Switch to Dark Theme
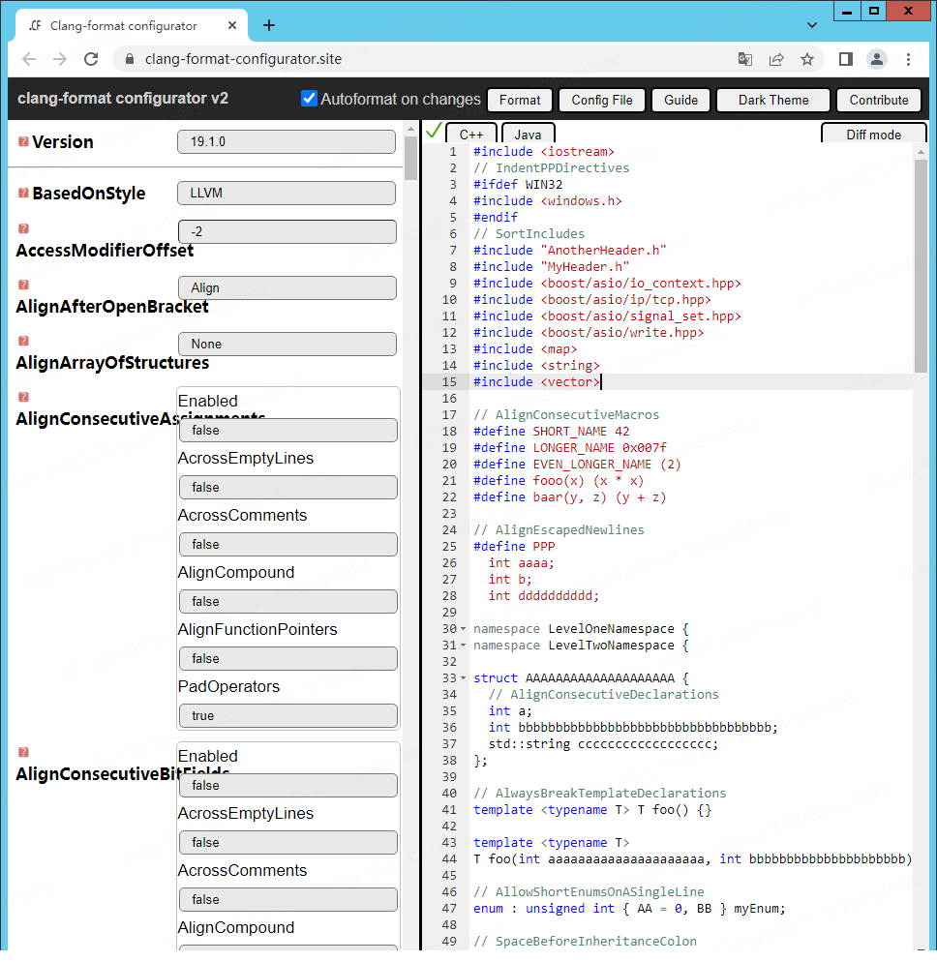This screenshot has height=962, width=937. click(773, 100)
